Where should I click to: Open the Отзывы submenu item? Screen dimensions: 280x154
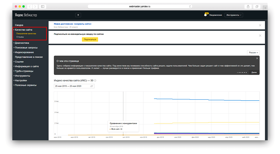point(20,37)
